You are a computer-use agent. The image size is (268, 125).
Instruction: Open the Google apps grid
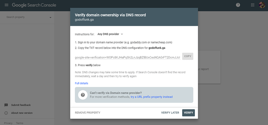point(253,5)
